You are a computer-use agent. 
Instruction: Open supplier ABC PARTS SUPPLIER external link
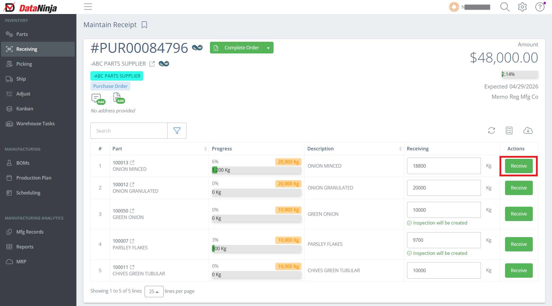pyautogui.click(x=152, y=64)
